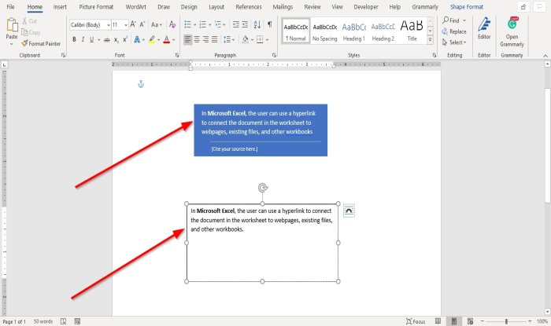Viewport: 551px width, 326px height.
Task: Center the text
Action: tap(197, 39)
